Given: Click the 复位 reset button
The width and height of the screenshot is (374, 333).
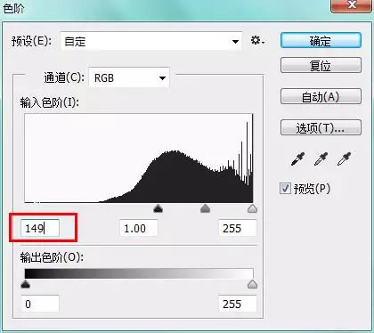Looking at the screenshot, I should pos(321,65).
